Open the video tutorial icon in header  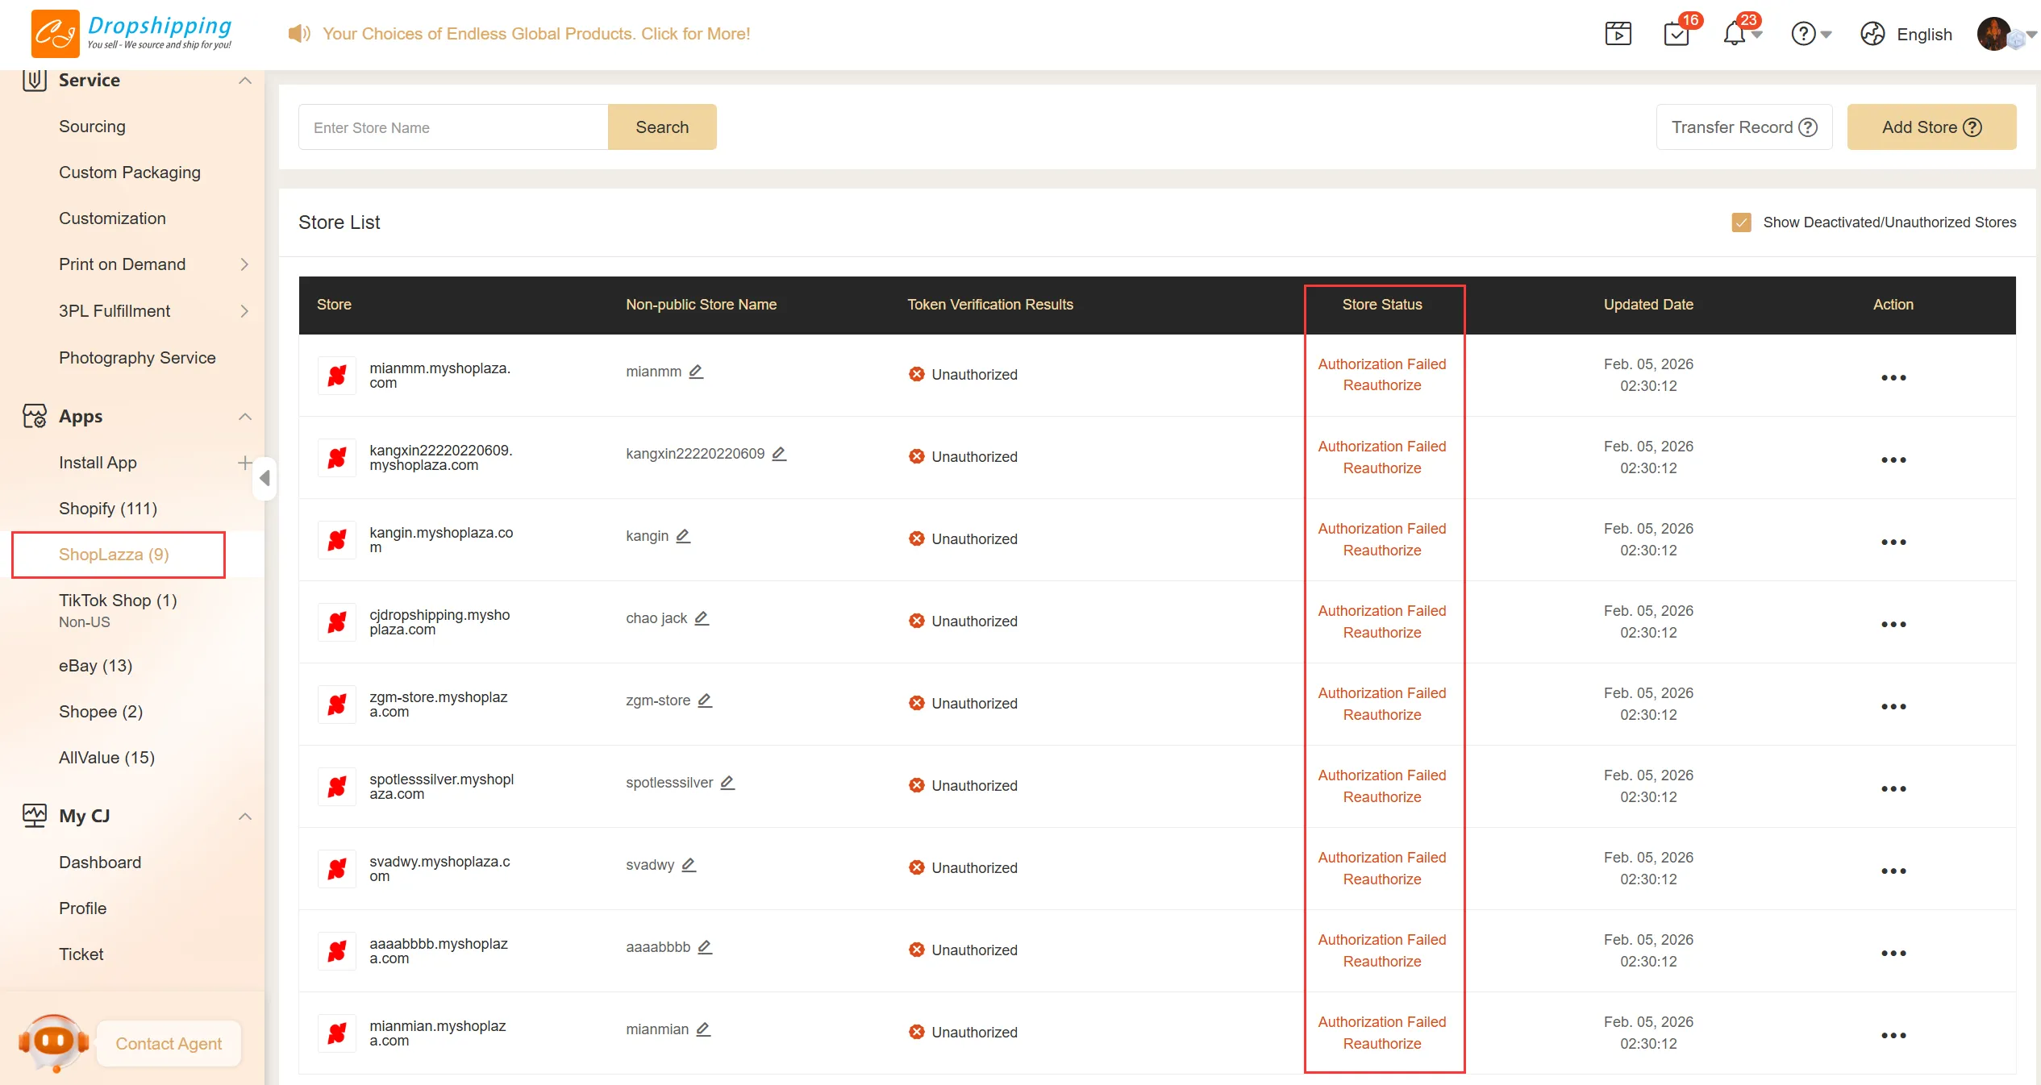tap(1618, 34)
